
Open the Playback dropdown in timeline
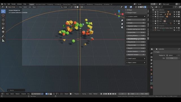(78, 94)
